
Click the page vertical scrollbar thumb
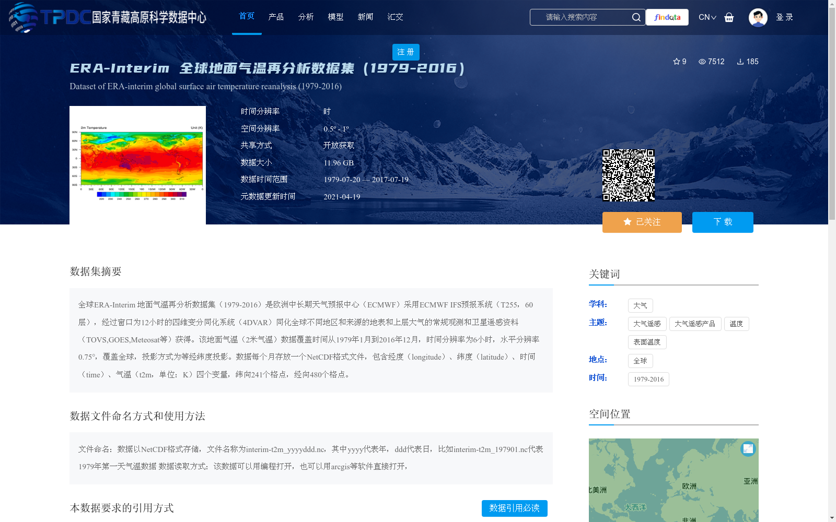tap(832, 114)
